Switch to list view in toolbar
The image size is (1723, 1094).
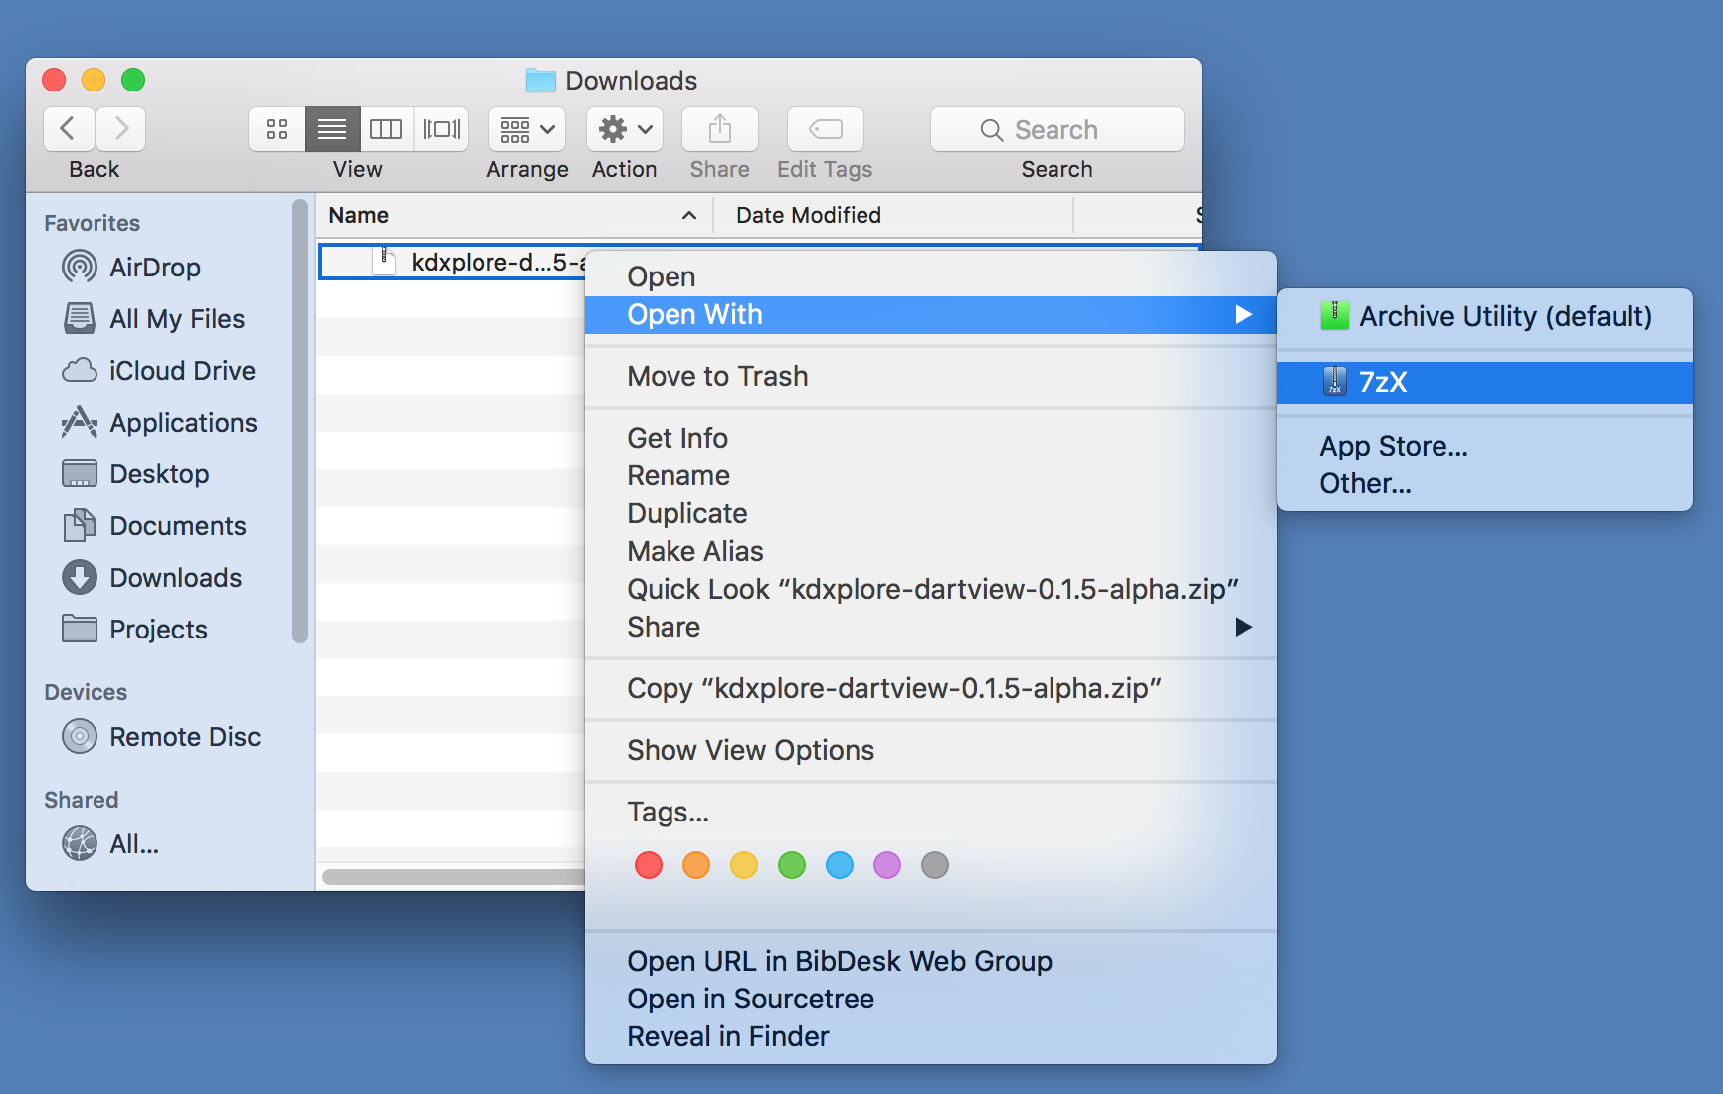[x=332, y=129]
